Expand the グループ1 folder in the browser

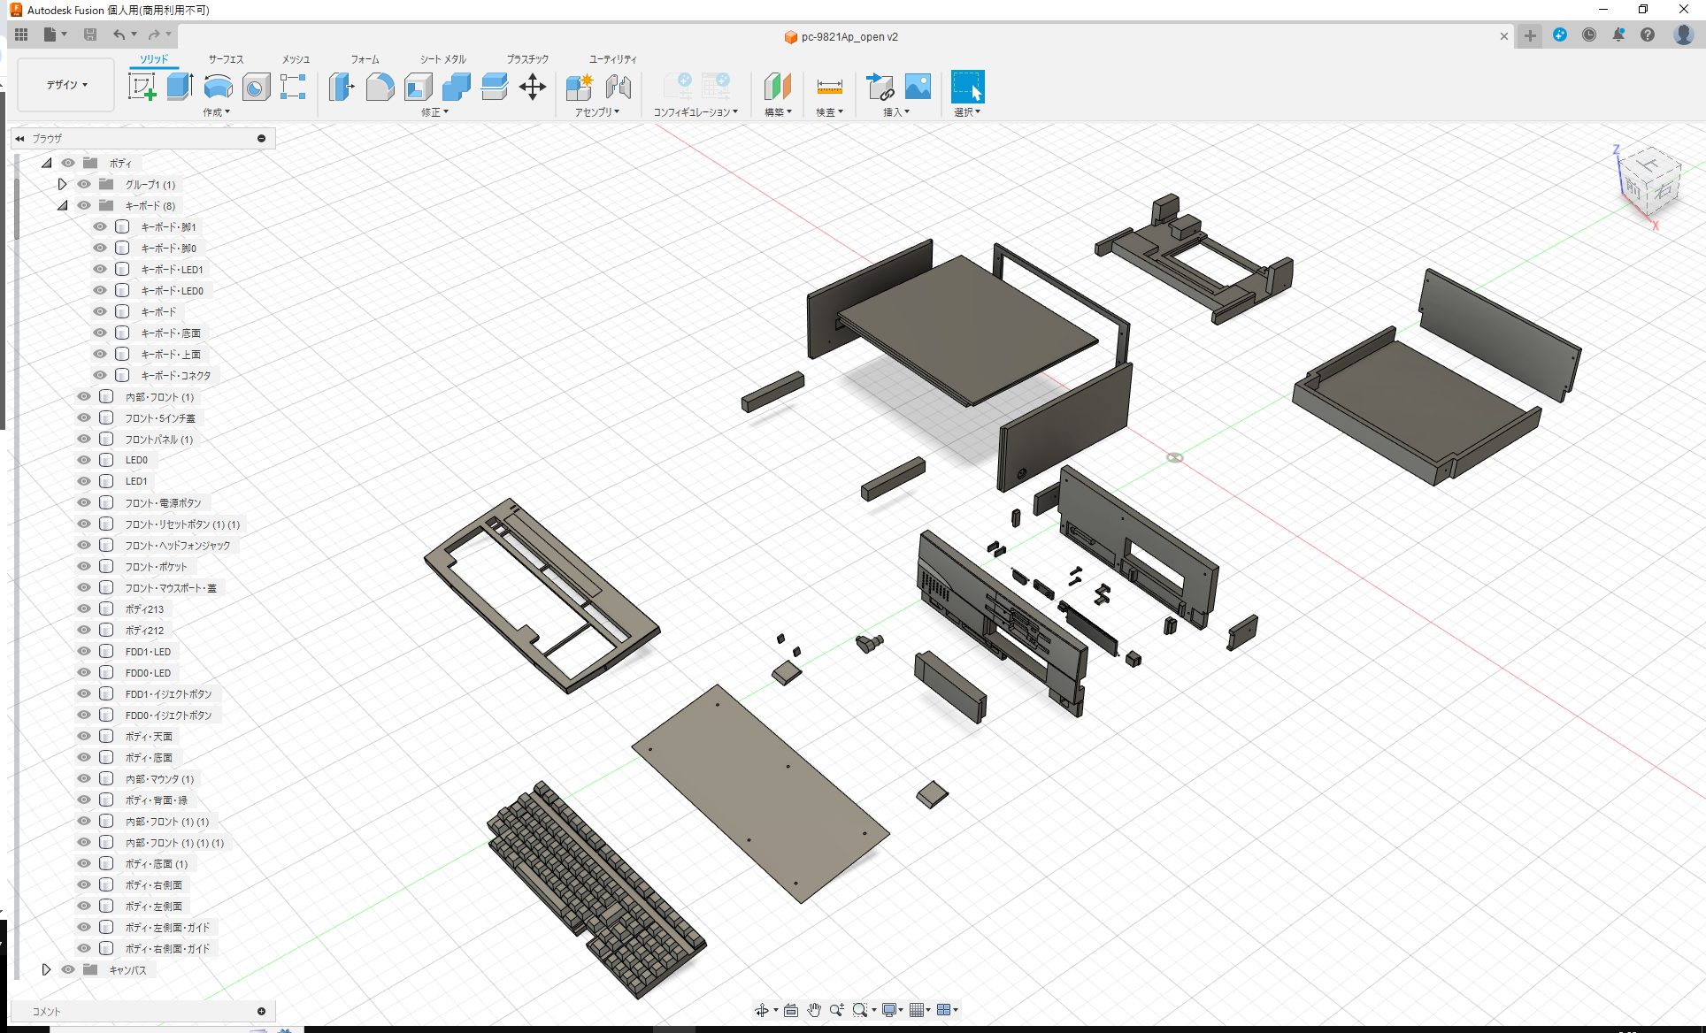click(x=62, y=184)
